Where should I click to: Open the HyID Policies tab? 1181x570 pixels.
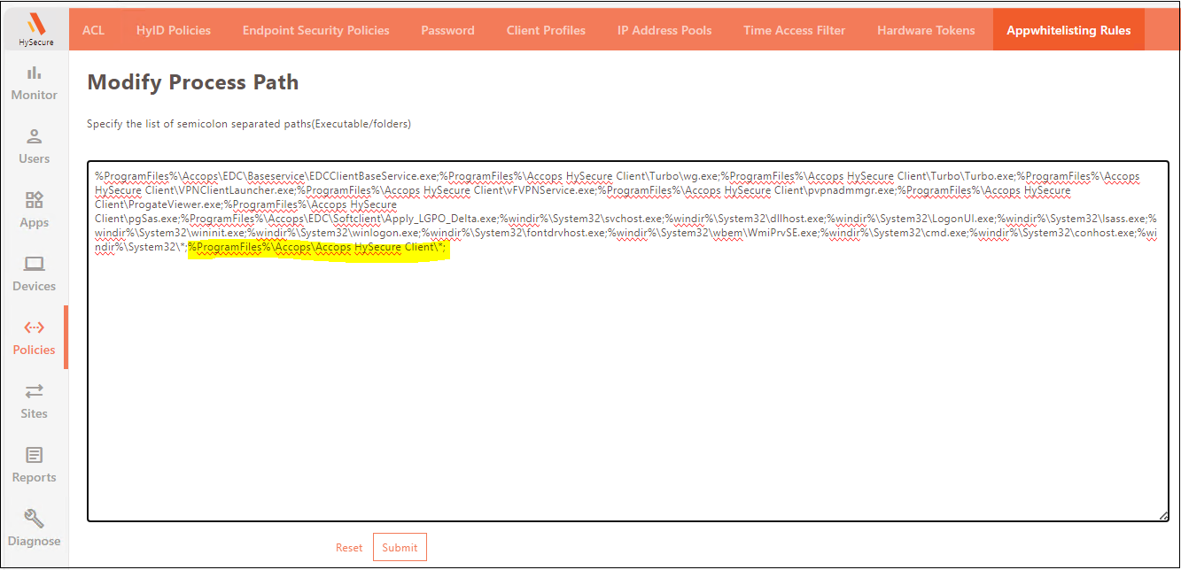click(174, 30)
